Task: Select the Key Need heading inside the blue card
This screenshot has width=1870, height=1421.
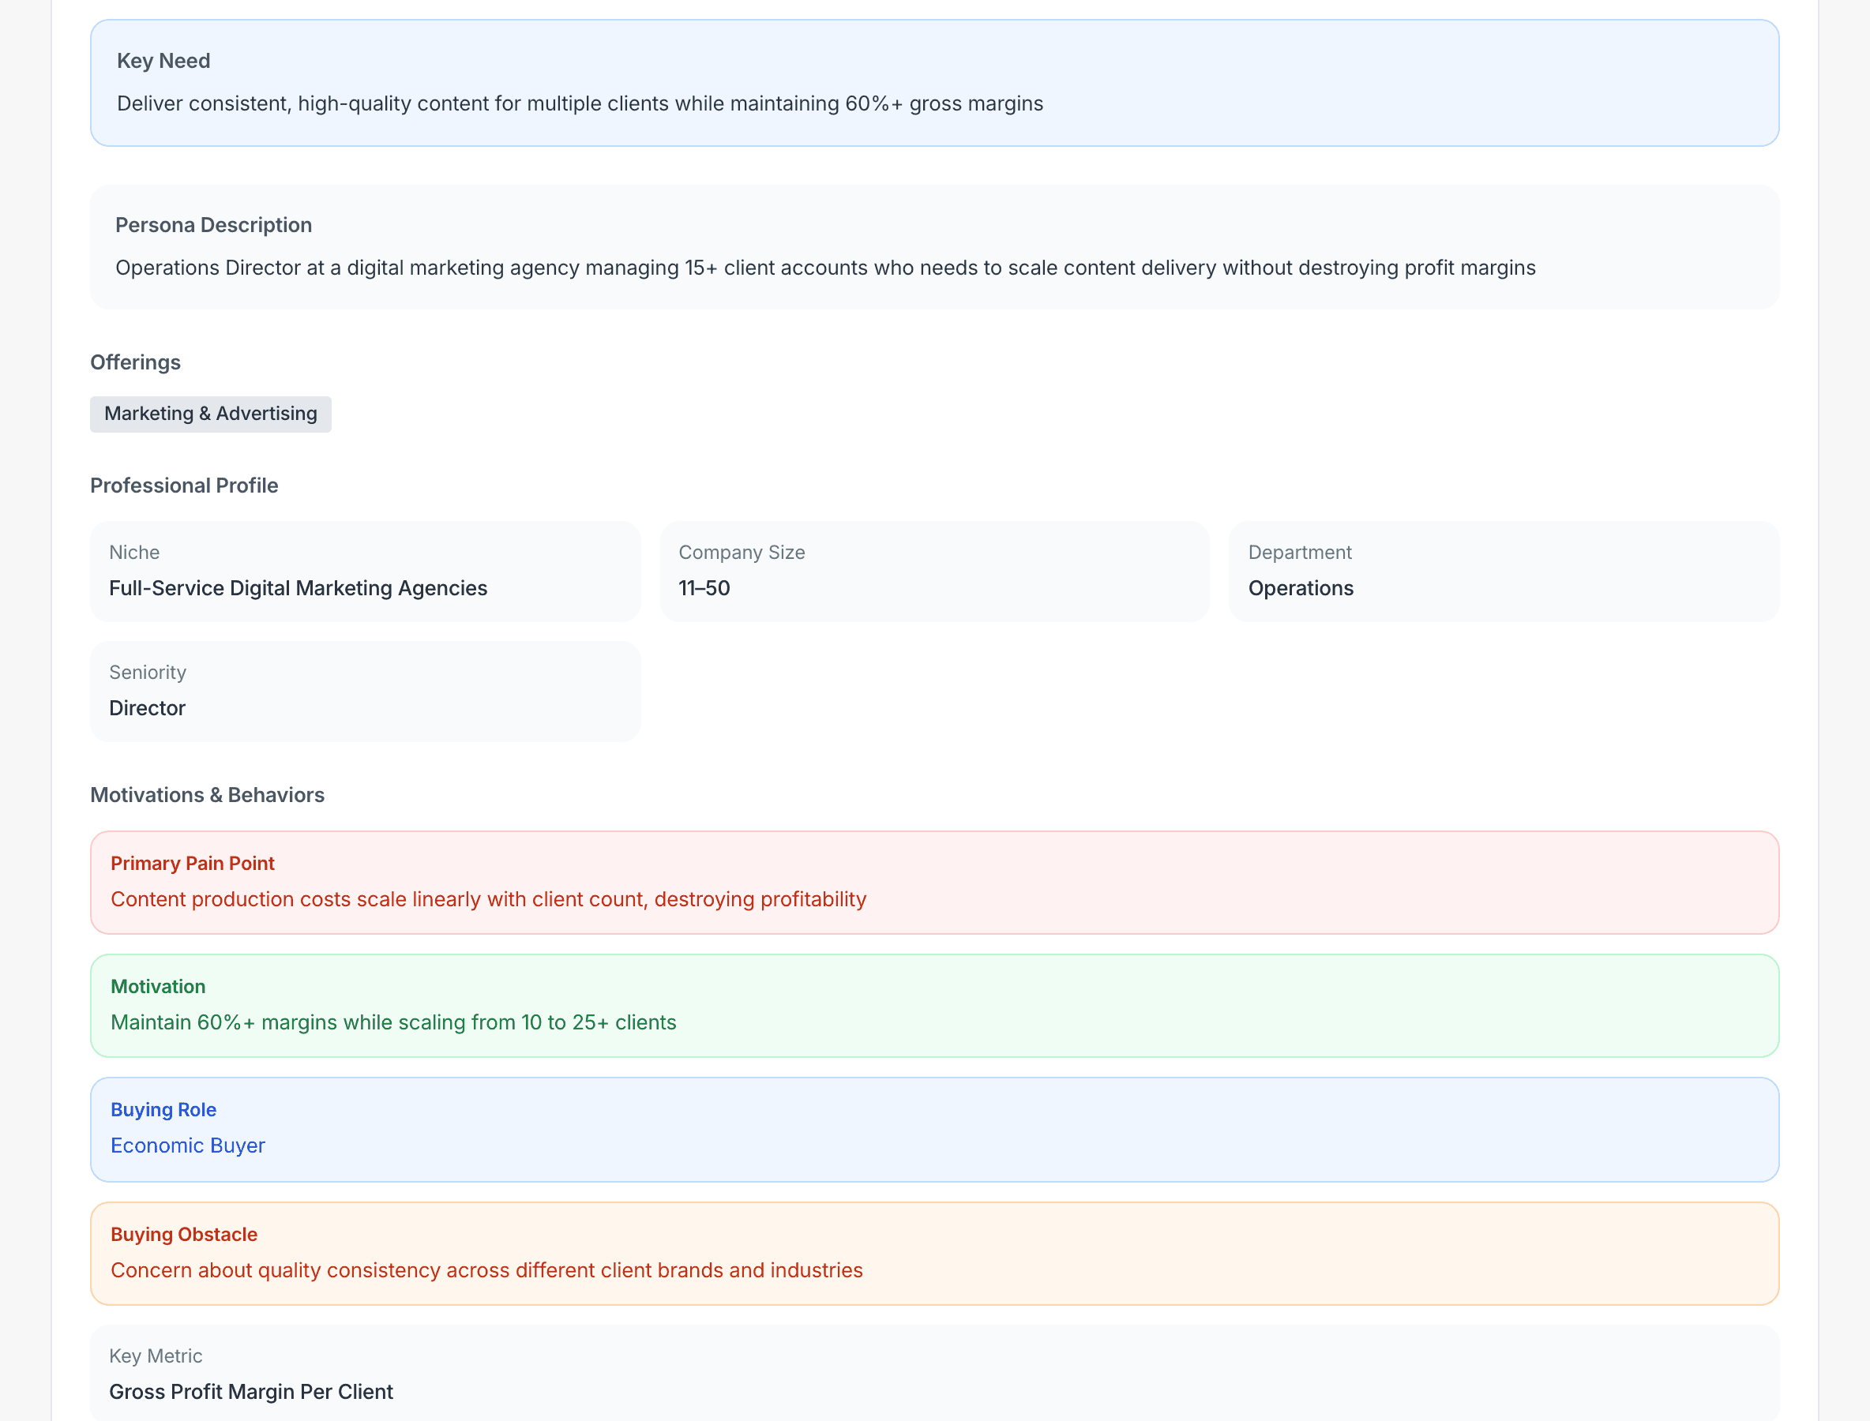Action: 163,61
